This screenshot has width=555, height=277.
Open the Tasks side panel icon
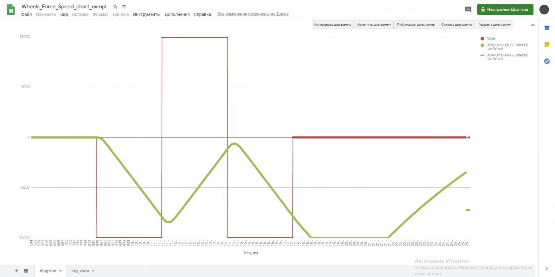click(x=547, y=61)
